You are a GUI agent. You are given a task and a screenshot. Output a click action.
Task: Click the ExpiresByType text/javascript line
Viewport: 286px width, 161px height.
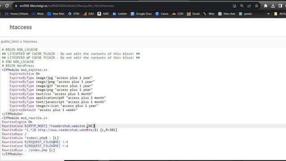[x=58, y=102]
